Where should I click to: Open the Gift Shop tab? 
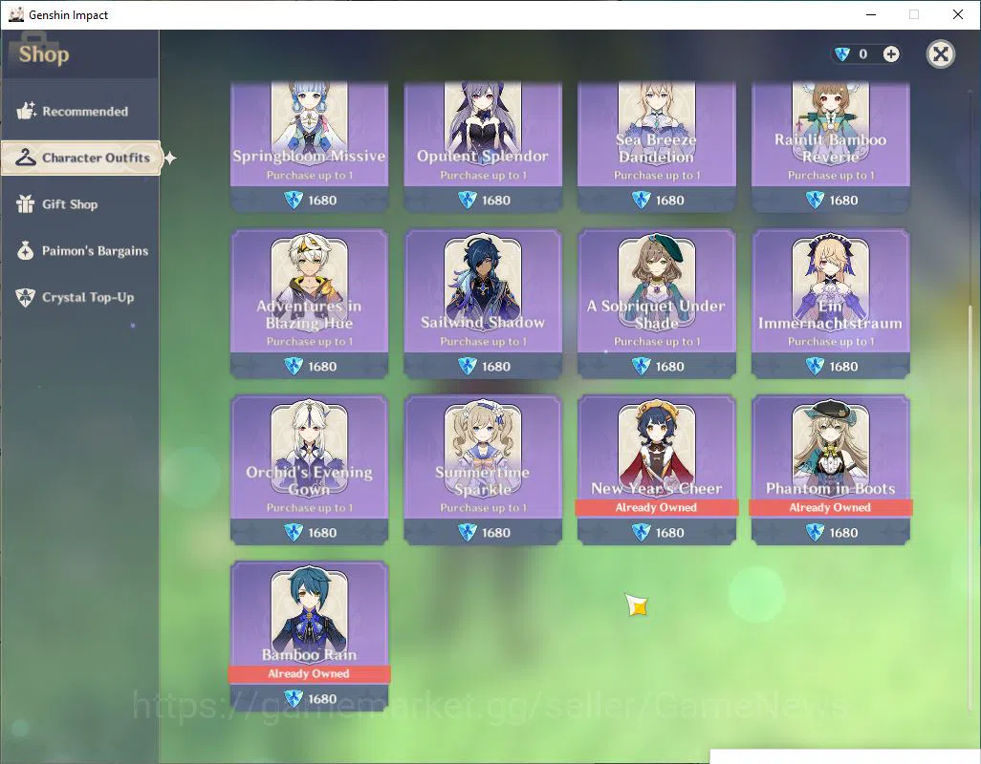coord(80,204)
